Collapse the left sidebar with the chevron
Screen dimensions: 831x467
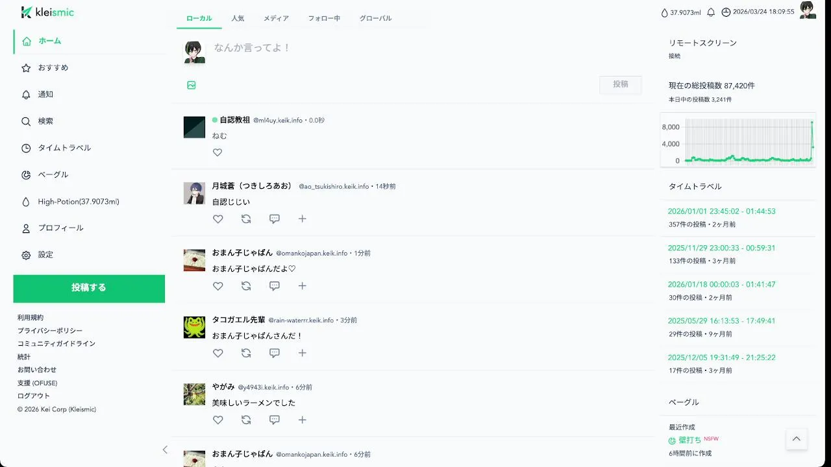165,449
